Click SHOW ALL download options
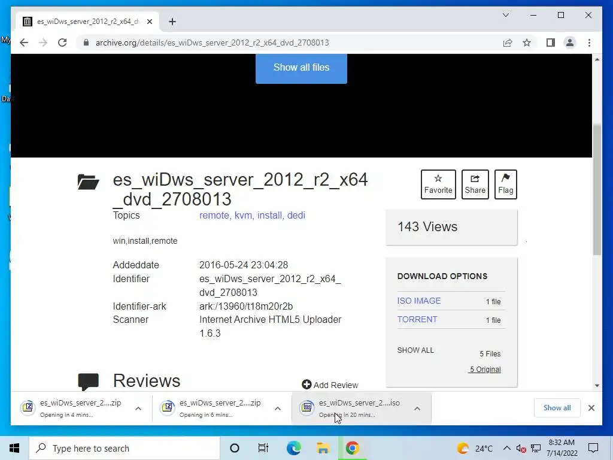This screenshot has width=613, height=460. (x=415, y=350)
